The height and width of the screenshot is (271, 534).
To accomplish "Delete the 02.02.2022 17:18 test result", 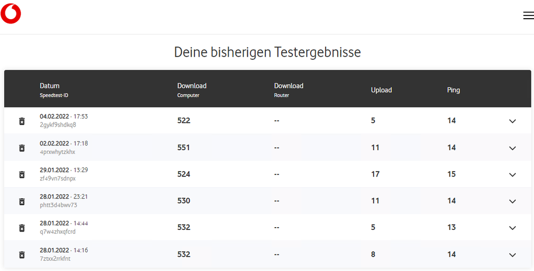I will (x=22, y=148).
